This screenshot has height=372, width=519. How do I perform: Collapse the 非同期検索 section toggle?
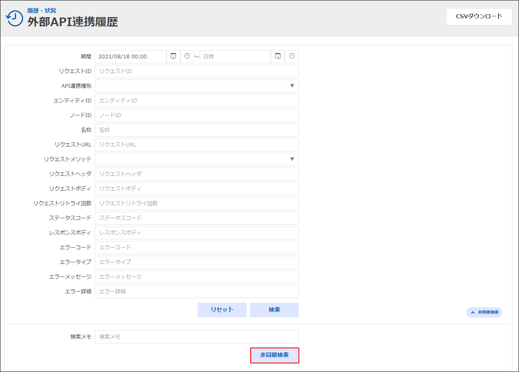(x=484, y=312)
